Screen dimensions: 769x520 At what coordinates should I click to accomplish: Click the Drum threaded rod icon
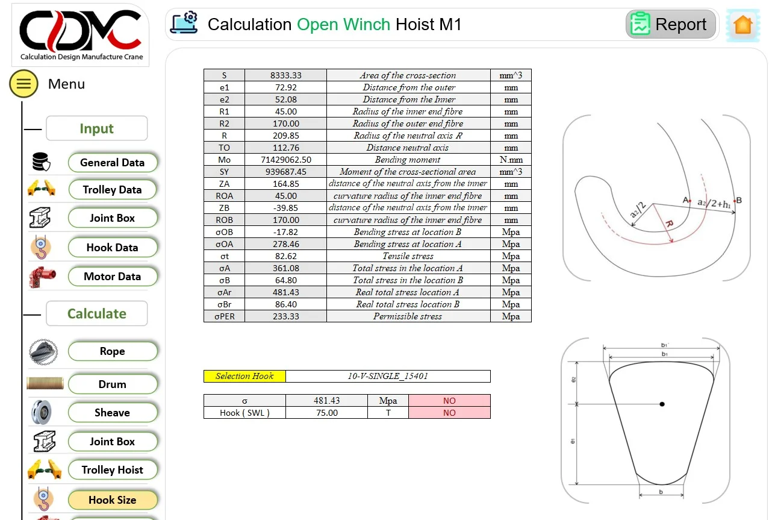click(45, 383)
